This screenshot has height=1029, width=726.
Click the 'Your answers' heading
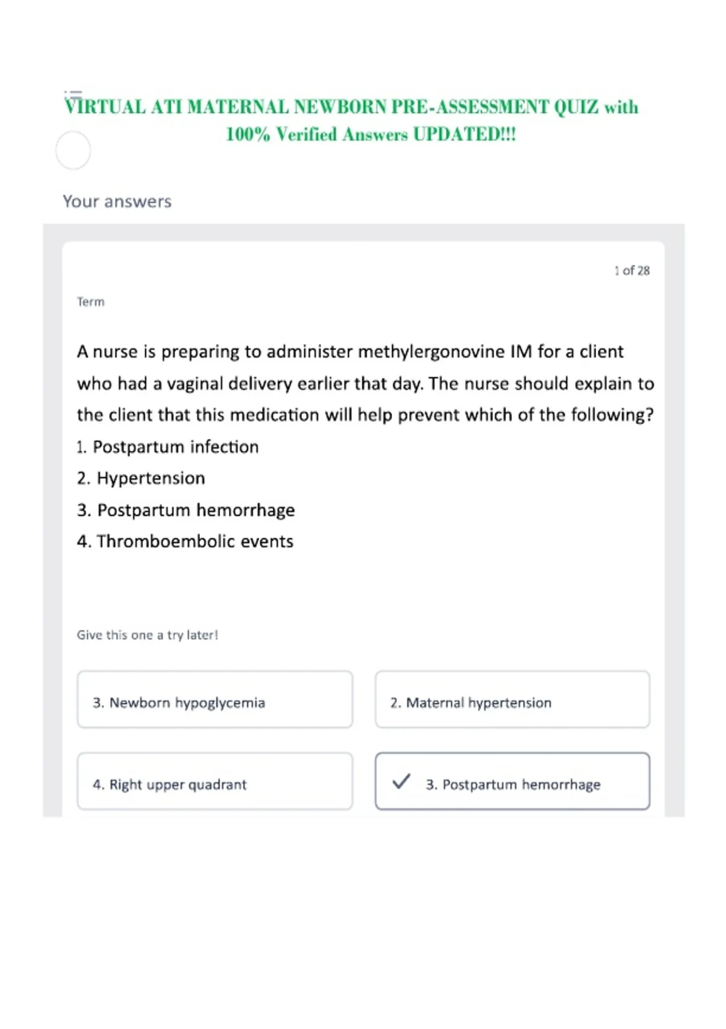tap(117, 202)
